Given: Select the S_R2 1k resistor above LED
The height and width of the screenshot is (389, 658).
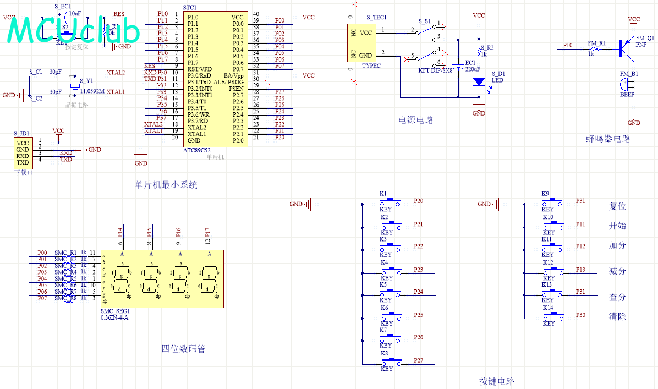Looking at the screenshot, I should coord(479,51).
